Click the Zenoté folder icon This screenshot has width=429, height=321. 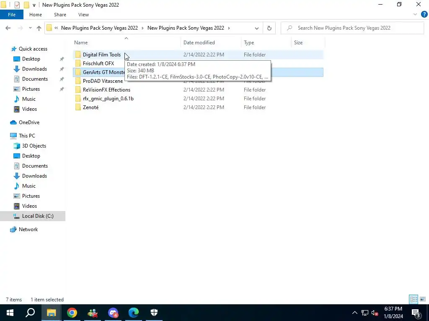click(x=78, y=107)
